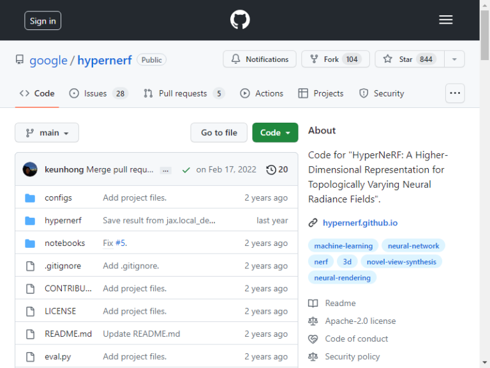Open the LICENSE file
490x368 pixels.
point(61,311)
